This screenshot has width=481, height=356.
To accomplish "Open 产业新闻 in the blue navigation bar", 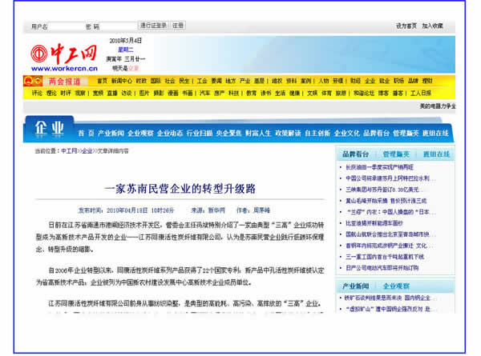I will tap(111, 133).
